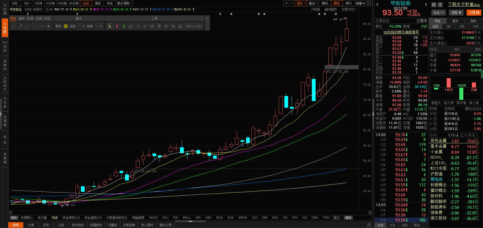Select the arrow line drawing tool
483x228 pixels.
20,26
